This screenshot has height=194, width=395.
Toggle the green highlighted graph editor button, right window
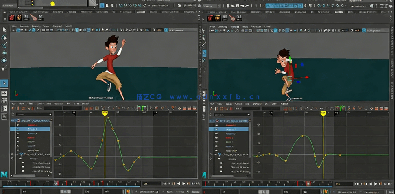pyautogui.click(x=343, y=108)
